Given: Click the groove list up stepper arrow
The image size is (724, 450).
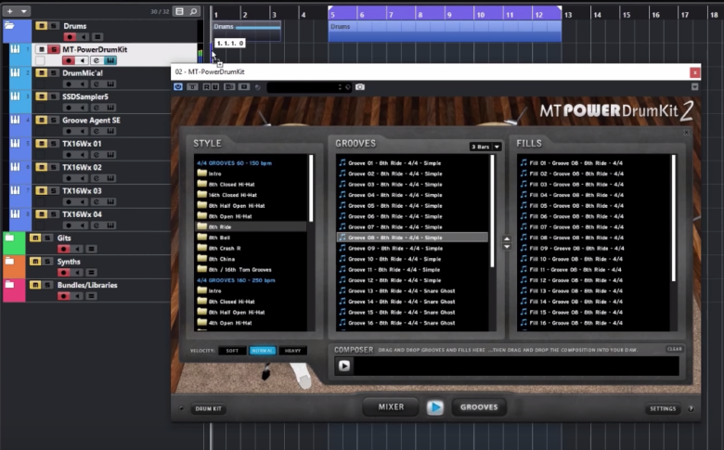Looking at the screenshot, I should point(507,239).
